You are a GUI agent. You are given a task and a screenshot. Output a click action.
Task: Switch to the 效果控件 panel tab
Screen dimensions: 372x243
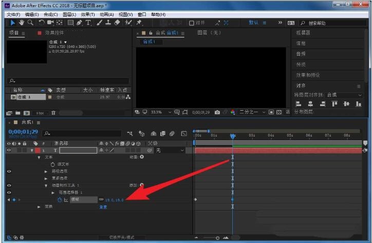coord(54,33)
